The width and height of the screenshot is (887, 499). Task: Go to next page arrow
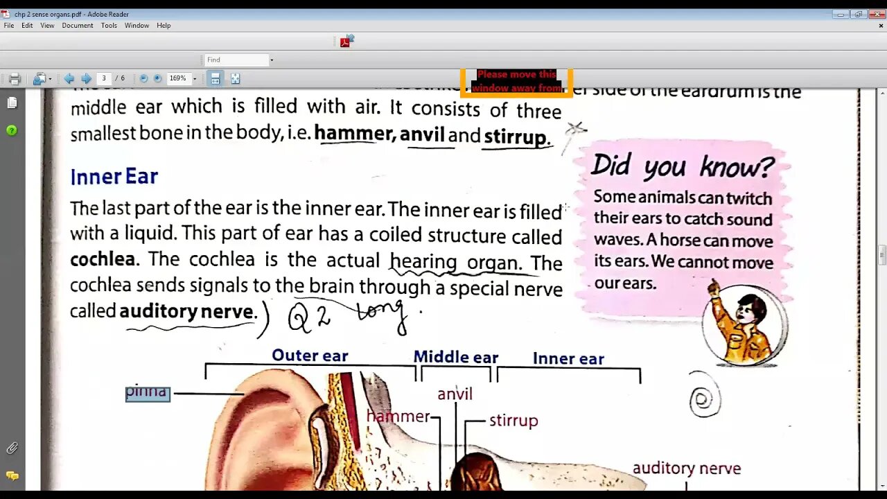[x=86, y=79]
